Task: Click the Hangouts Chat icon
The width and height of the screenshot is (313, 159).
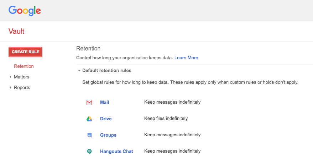Action: [89, 152]
